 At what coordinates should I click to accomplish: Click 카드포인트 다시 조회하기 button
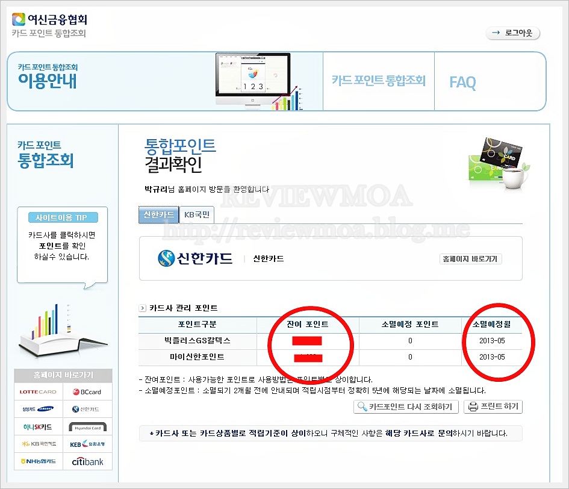click(406, 406)
